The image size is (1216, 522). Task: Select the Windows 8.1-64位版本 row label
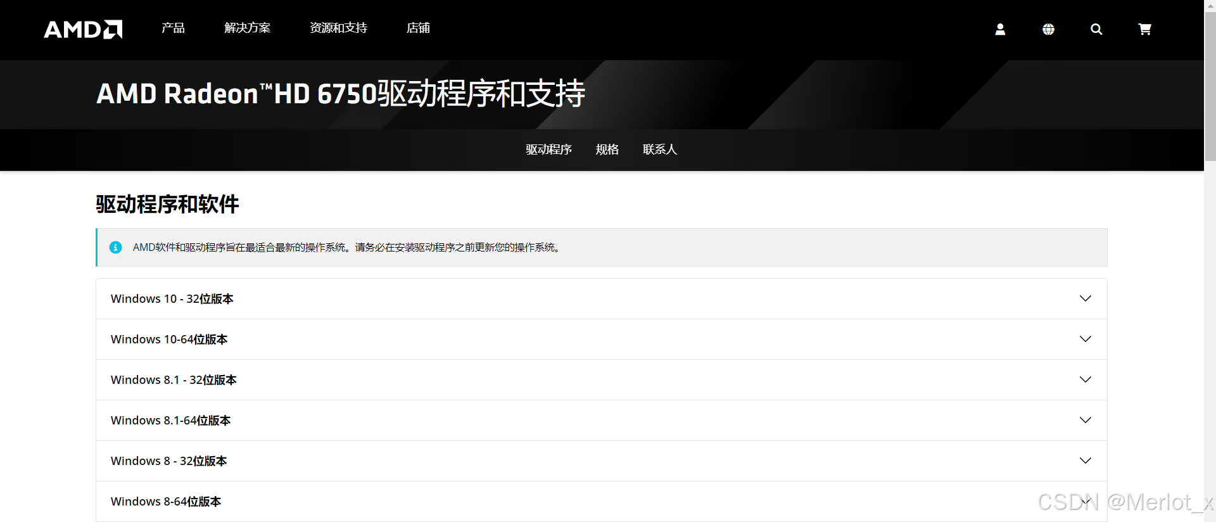pos(171,421)
